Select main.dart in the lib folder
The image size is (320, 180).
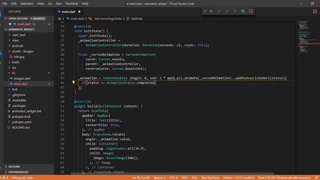[x=20, y=84]
